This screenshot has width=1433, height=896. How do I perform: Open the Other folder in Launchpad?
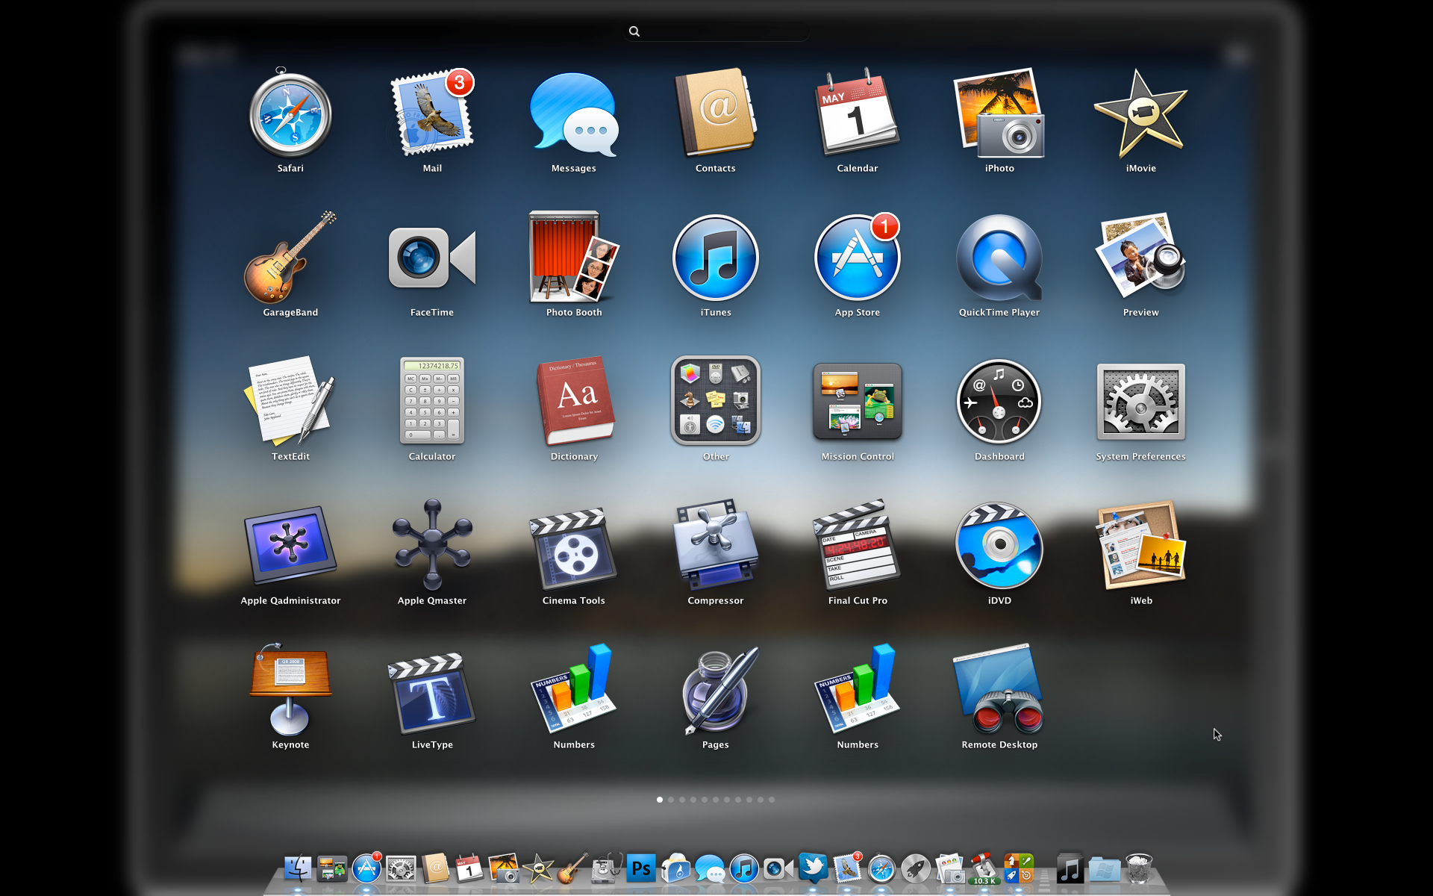pyautogui.click(x=716, y=402)
